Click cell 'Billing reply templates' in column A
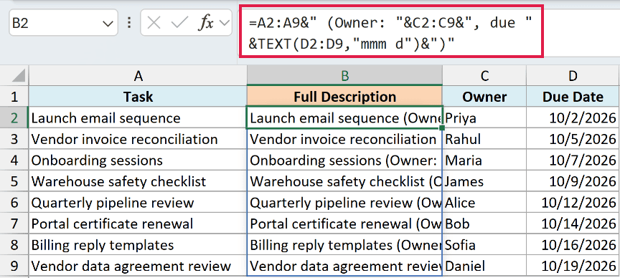 click(138, 245)
